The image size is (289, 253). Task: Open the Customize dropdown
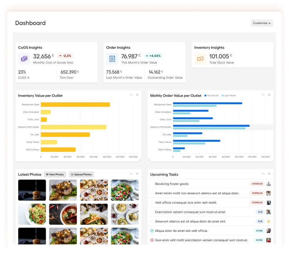point(262,23)
